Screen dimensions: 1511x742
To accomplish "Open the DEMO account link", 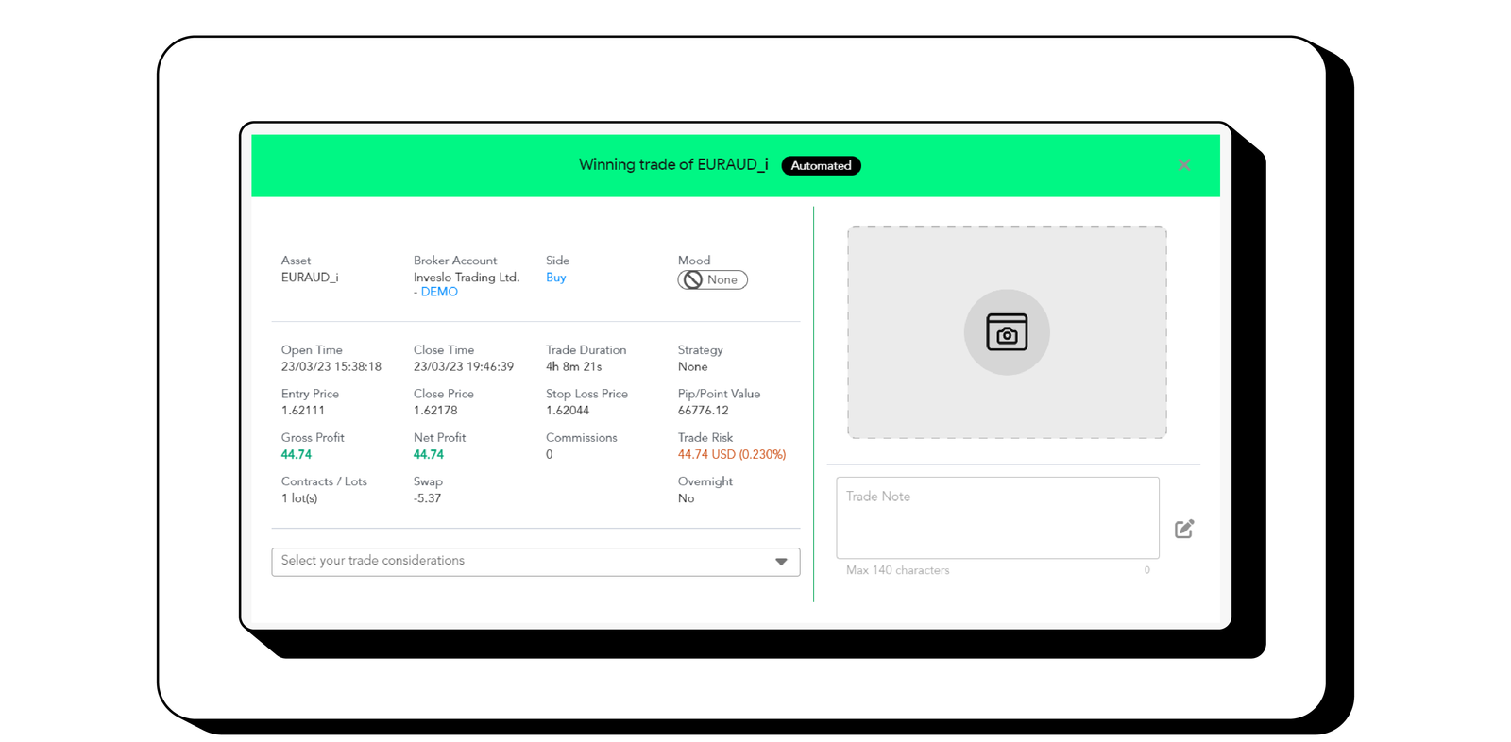I will 439,292.
